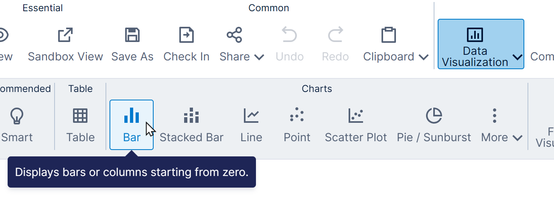This screenshot has height=220, width=554.
Task: Click the Bar label text
Action: click(132, 137)
